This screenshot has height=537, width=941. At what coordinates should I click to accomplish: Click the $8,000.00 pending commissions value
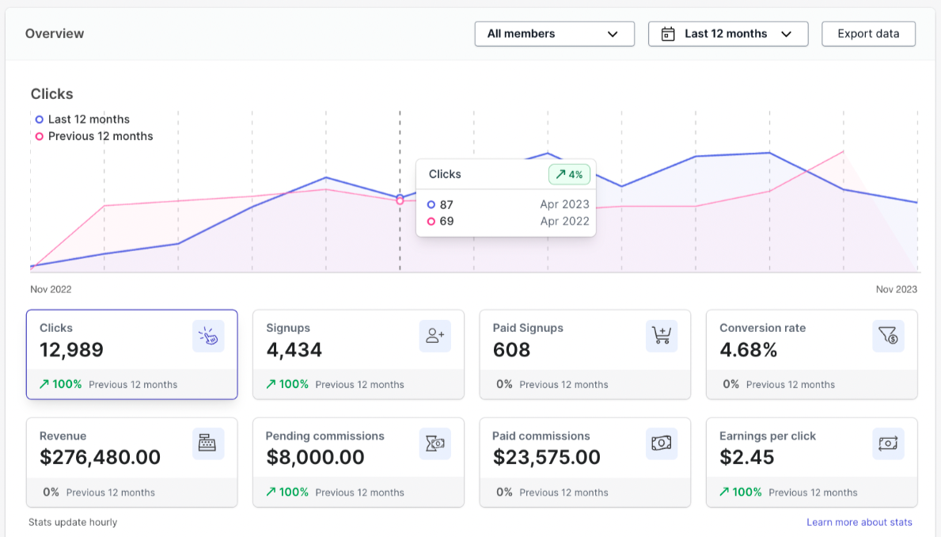[x=315, y=457]
